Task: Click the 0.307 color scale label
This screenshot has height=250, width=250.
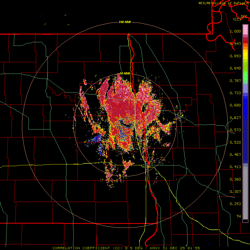Action: [x=235, y=192]
